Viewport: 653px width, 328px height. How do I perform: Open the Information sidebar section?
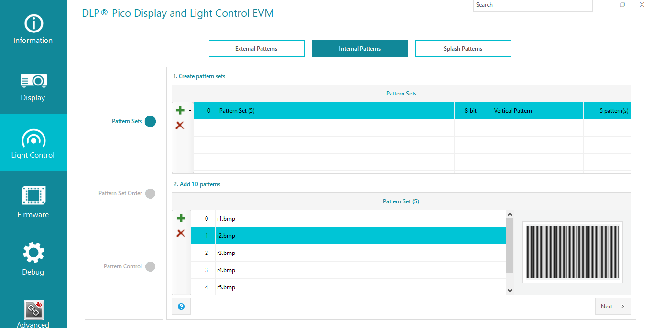33,29
